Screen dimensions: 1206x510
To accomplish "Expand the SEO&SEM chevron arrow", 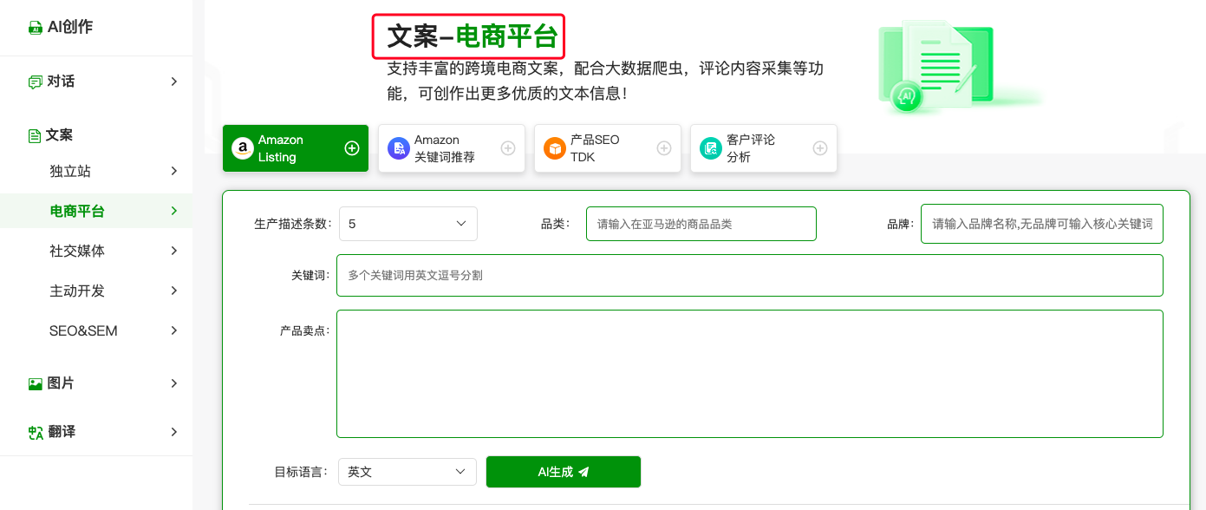I will [174, 330].
